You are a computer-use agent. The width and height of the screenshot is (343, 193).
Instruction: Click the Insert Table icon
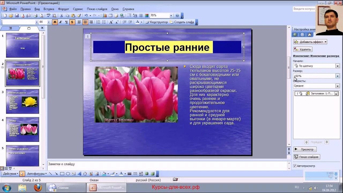click(111, 16)
